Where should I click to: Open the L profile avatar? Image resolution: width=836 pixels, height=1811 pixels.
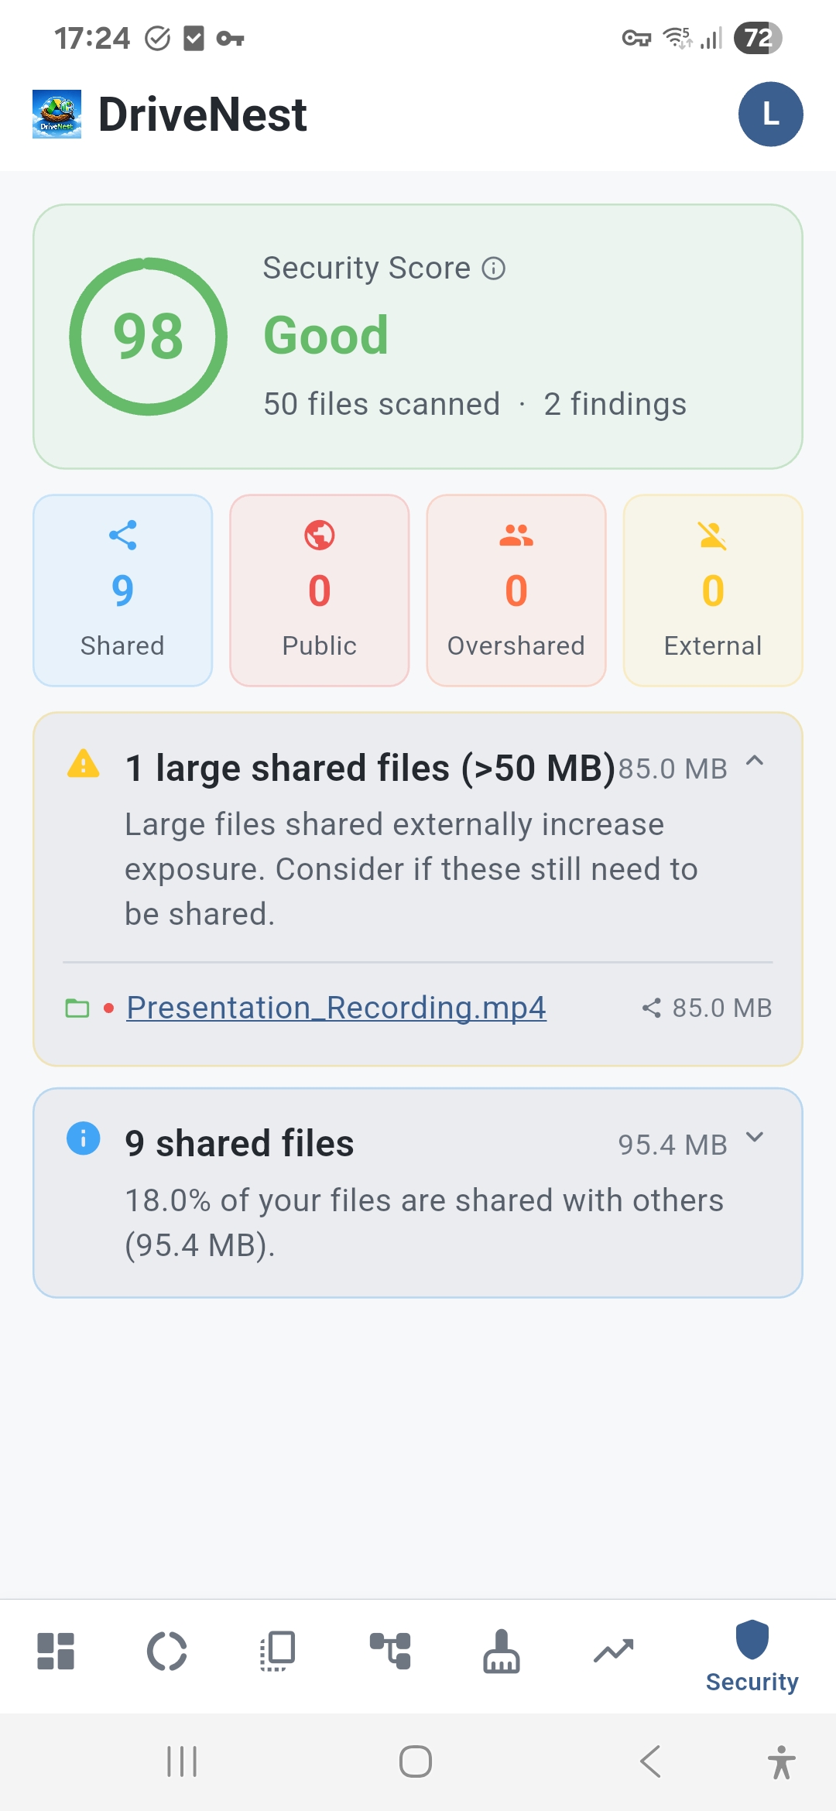770,115
